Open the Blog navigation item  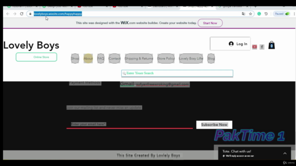211,59
